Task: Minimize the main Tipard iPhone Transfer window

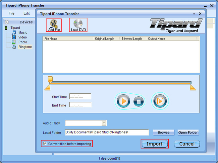Action: click(205, 6)
